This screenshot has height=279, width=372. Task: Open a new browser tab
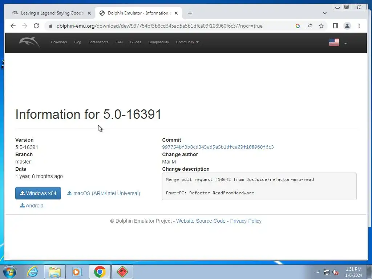190,13
